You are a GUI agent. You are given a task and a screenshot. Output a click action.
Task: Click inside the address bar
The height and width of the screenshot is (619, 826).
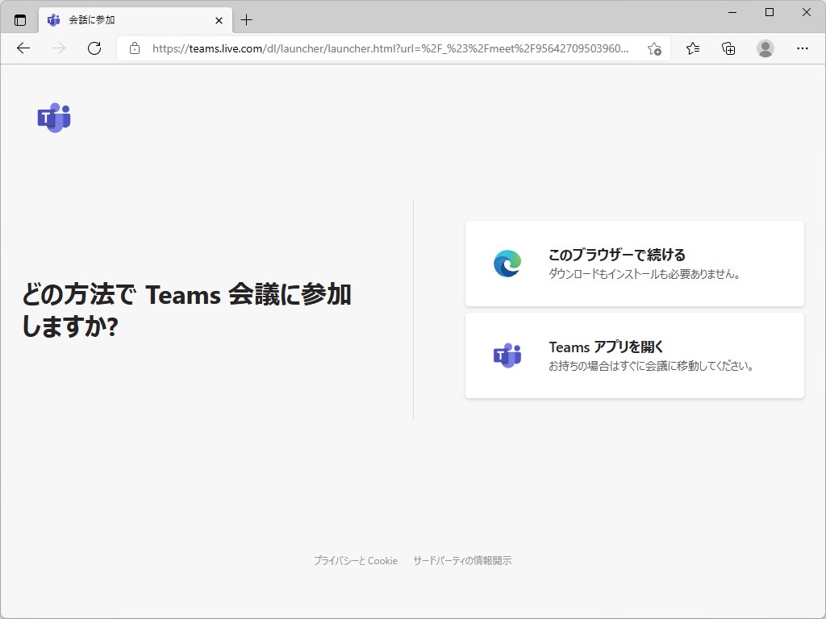coord(387,48)
